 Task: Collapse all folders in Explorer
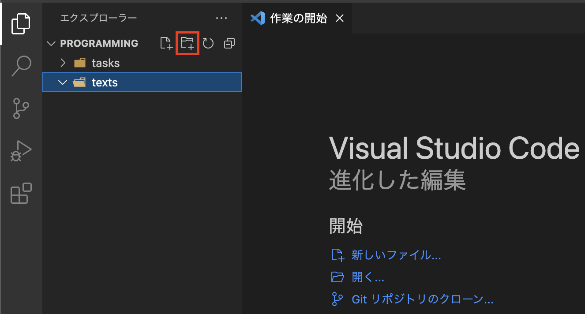229,43
